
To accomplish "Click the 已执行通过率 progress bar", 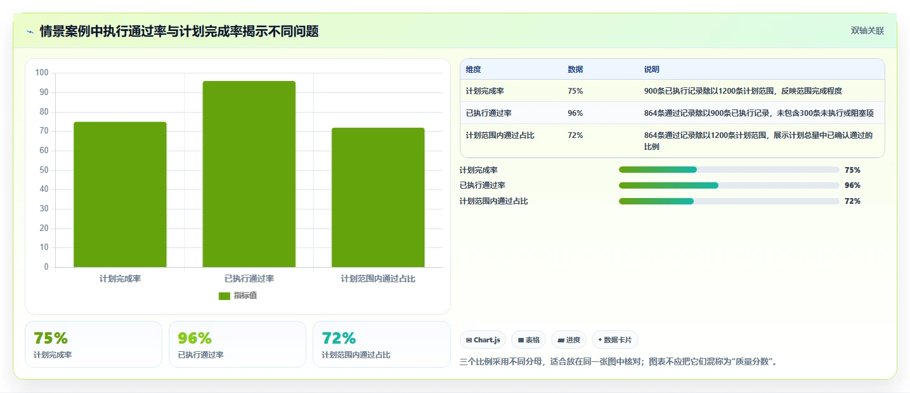I will (729, 185).
